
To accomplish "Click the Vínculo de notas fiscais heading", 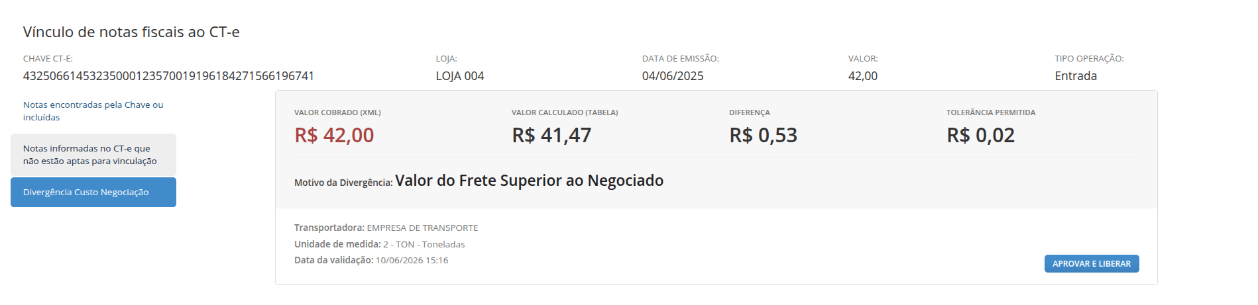I will 131,32.
